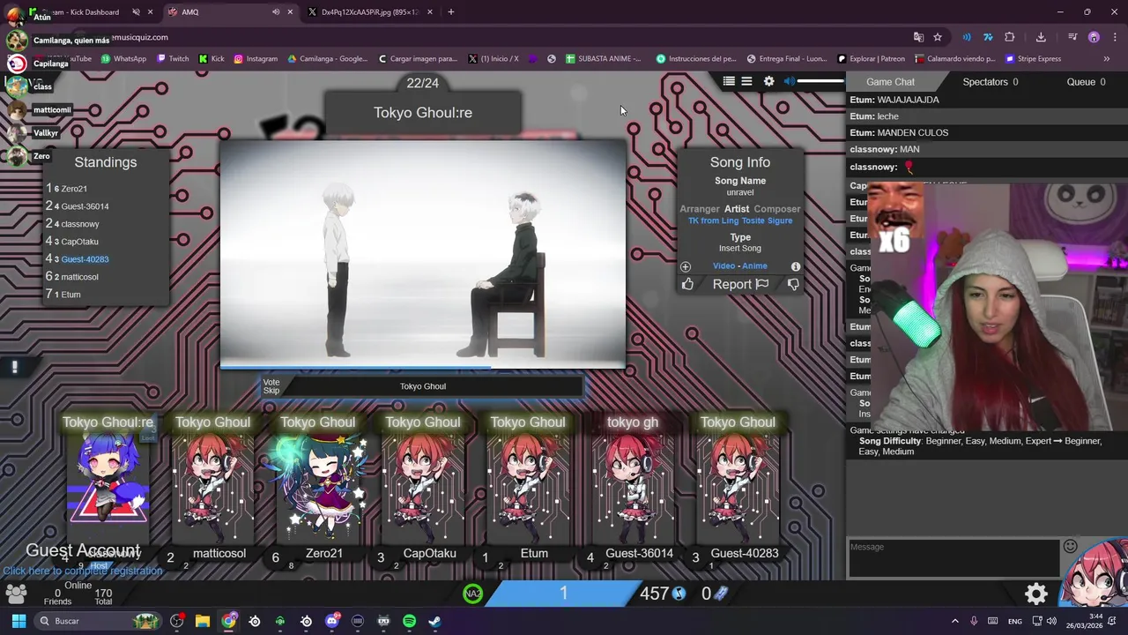
Task: Open the notification exclamation tab
Action: (x=14, y=368)
